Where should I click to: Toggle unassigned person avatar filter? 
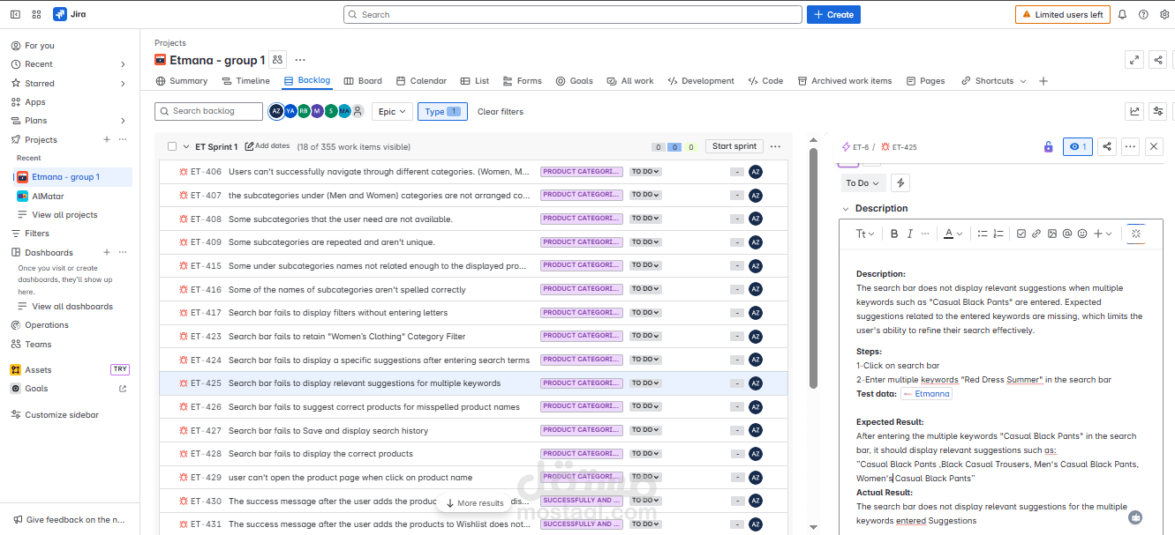[358, 111]
